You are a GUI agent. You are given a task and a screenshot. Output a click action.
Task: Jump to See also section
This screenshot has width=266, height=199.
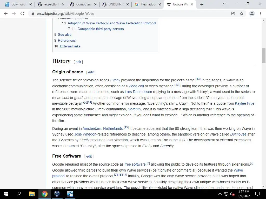pyautogui.click(x=65, y=35)
